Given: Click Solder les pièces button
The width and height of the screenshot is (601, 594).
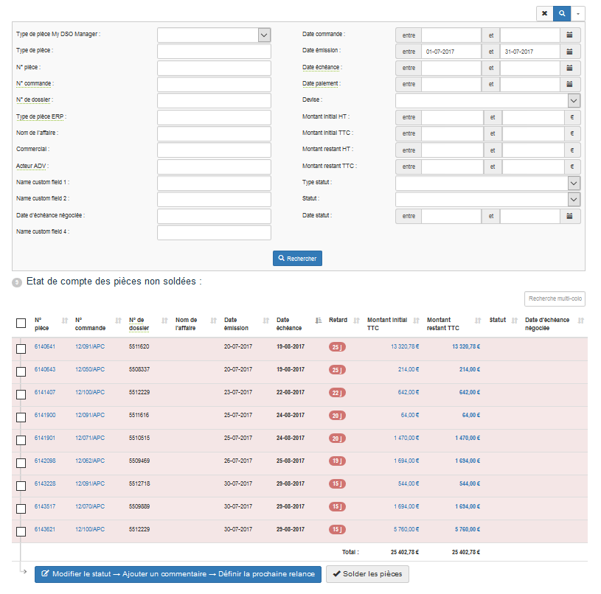Looking at the screenshot, I should point(367,574).
